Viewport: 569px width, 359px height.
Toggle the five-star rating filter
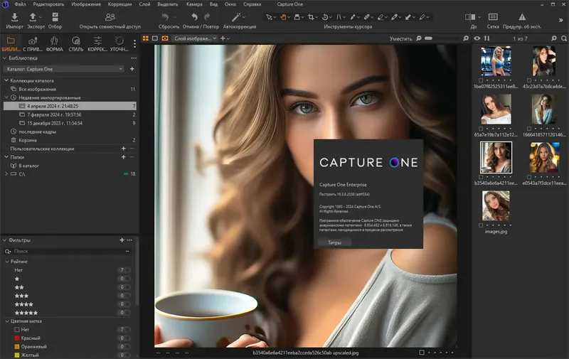[27, 312]
